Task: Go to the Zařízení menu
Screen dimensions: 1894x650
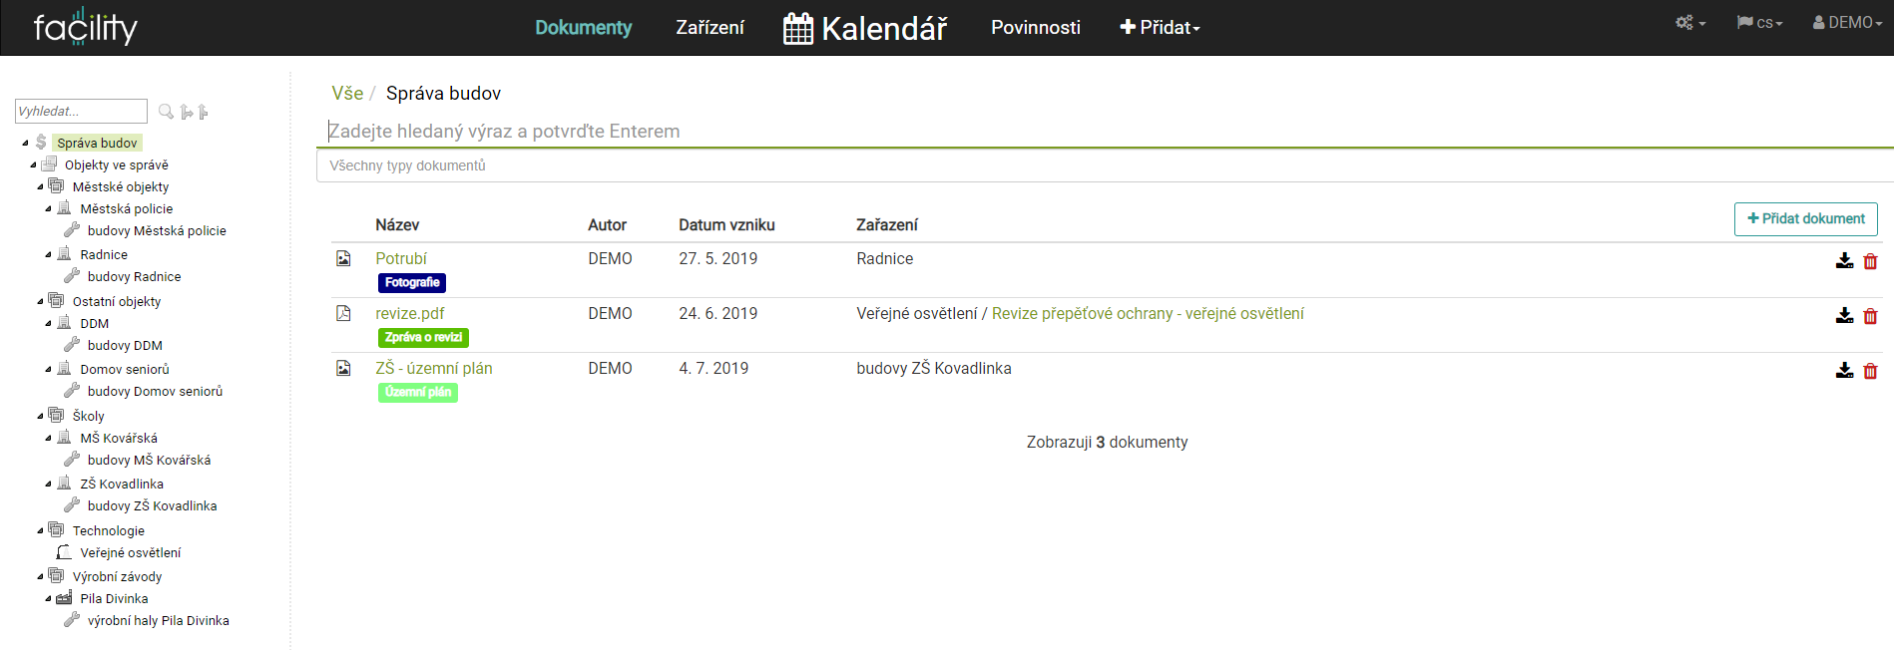Action: click(710, 28)
